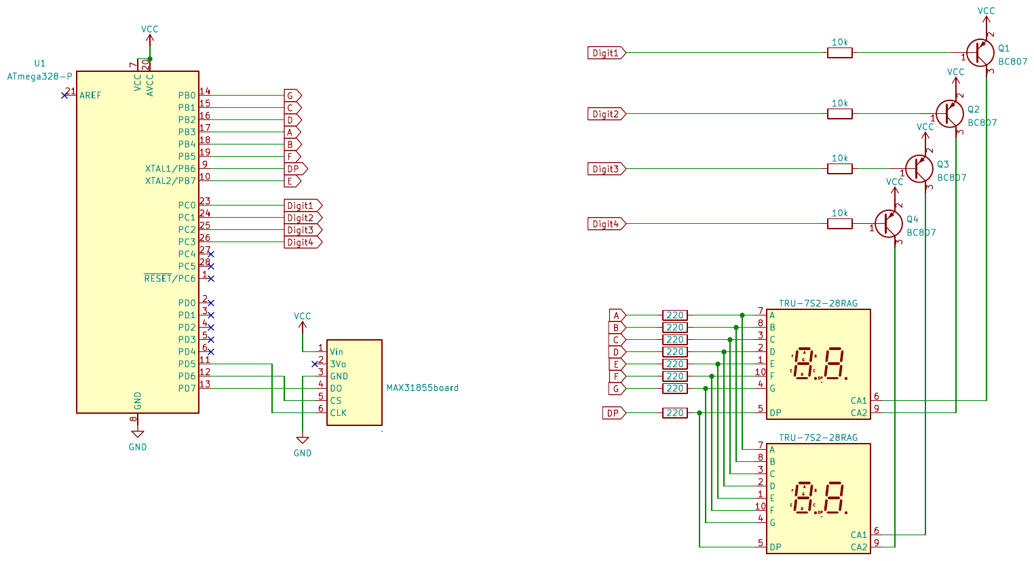Click the DP output label at the XTAL1/PB6 pin
Image resolution: width=1034 pixels, height=561 pixels.
(x=295, y=169)
